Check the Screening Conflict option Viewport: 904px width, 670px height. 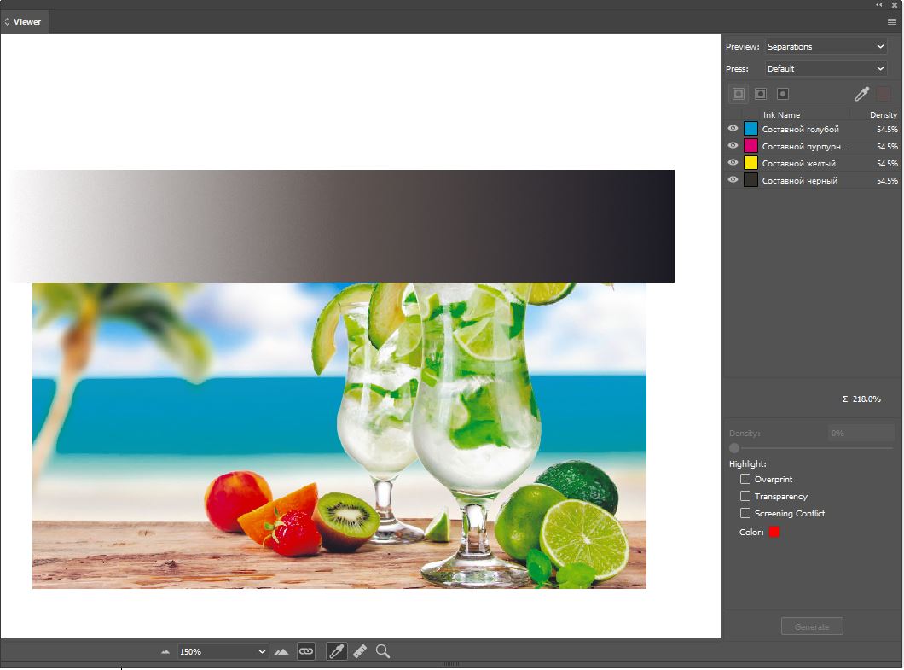point(745,513)
